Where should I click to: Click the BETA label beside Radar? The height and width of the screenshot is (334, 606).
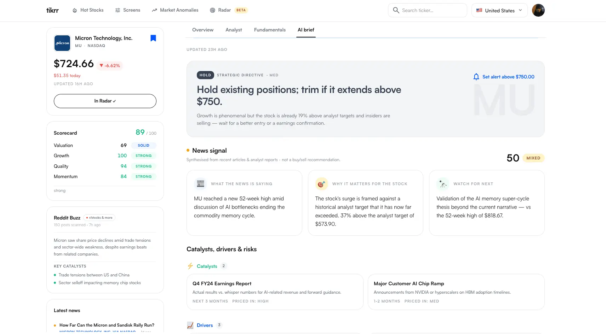pos(241,10)
